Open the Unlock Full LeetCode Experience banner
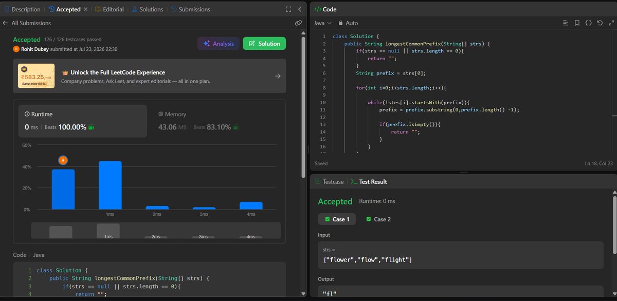This screenshot has height=301, width=617. tap(149, 76)
